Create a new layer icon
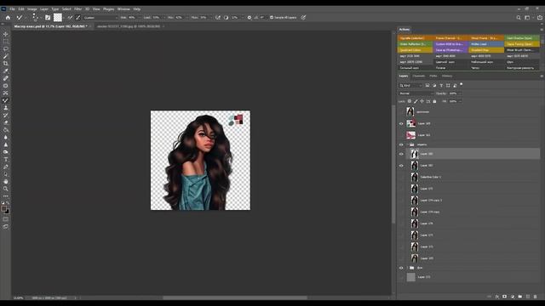Image resolution: width=545 pixels, height=306 pixels. pos(528,297)
